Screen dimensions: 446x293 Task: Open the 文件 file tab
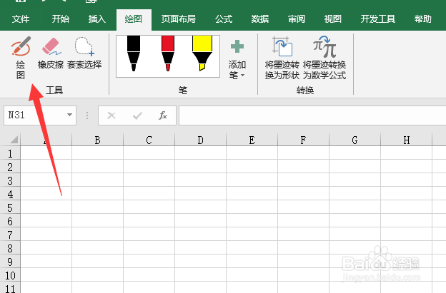click(21, 19)
